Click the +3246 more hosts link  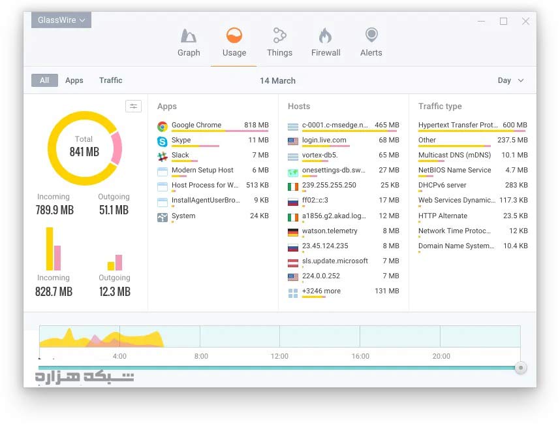click(321, 291)
